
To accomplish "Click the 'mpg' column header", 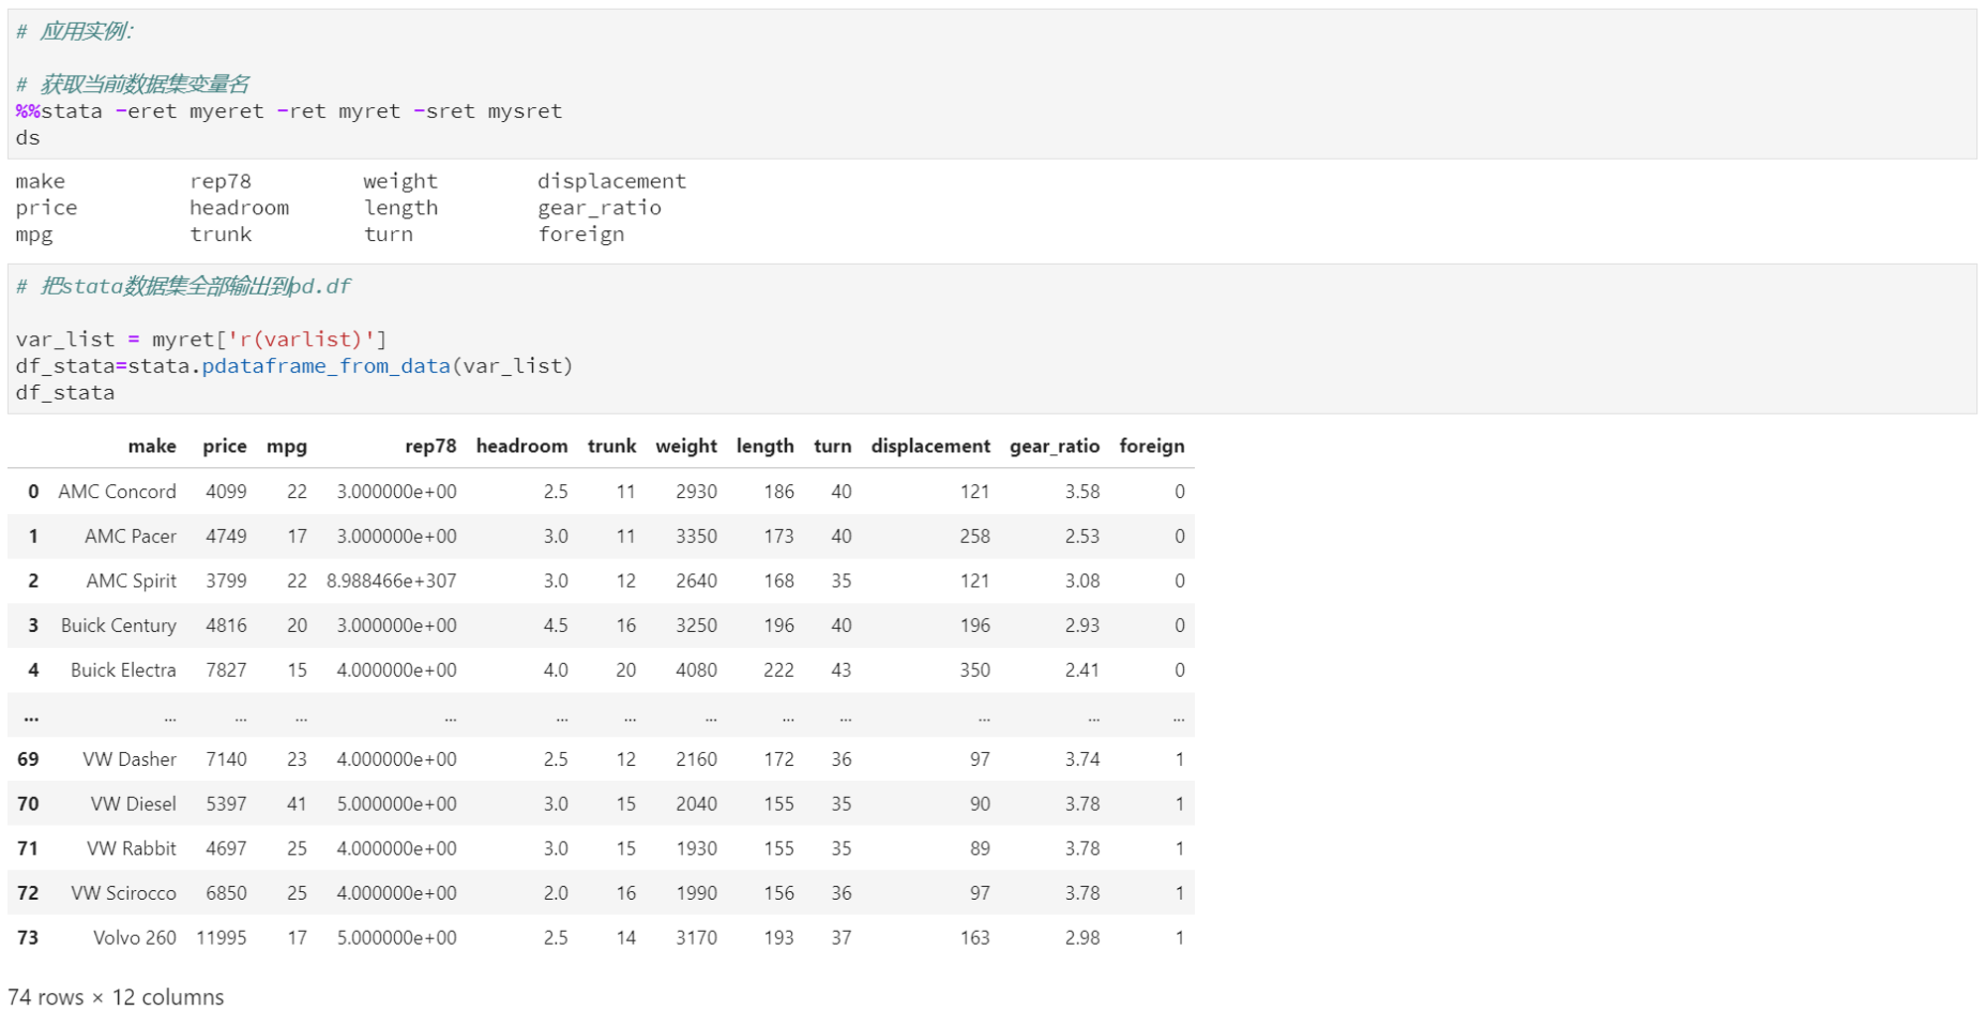I will (287, 447).
